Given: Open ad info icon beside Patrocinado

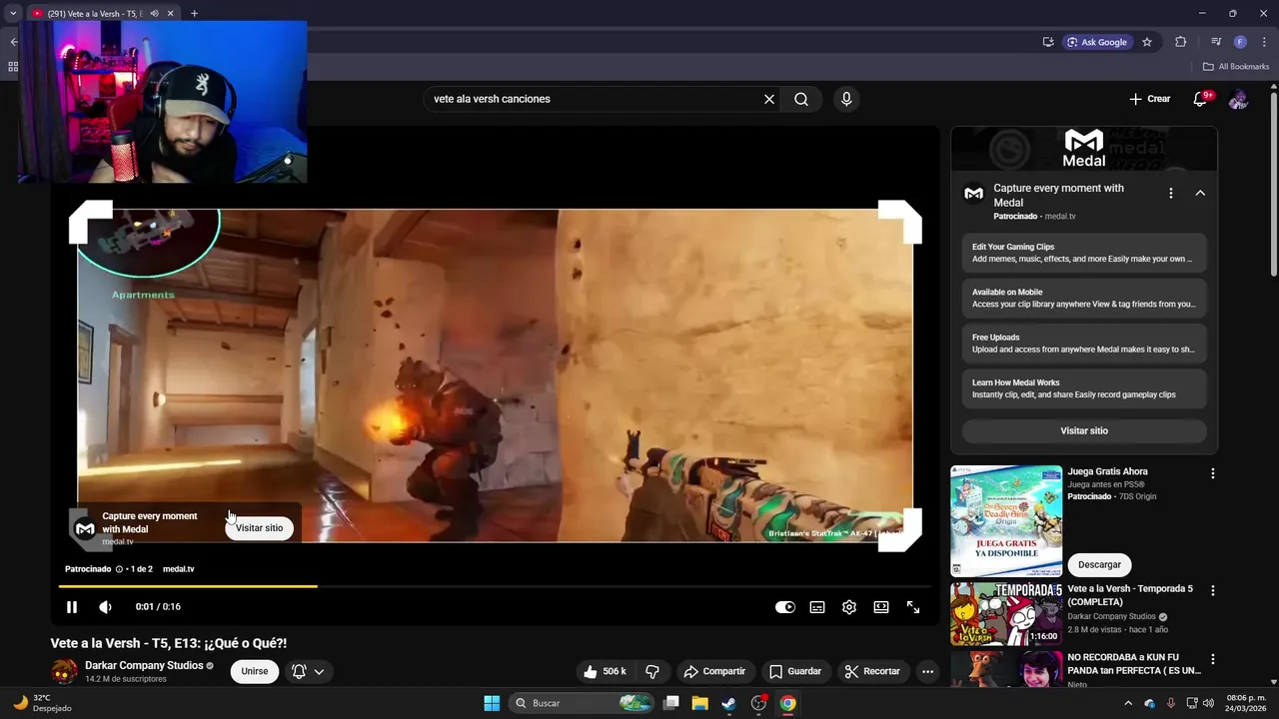Looking at the screenshot, I should (119, 569).
